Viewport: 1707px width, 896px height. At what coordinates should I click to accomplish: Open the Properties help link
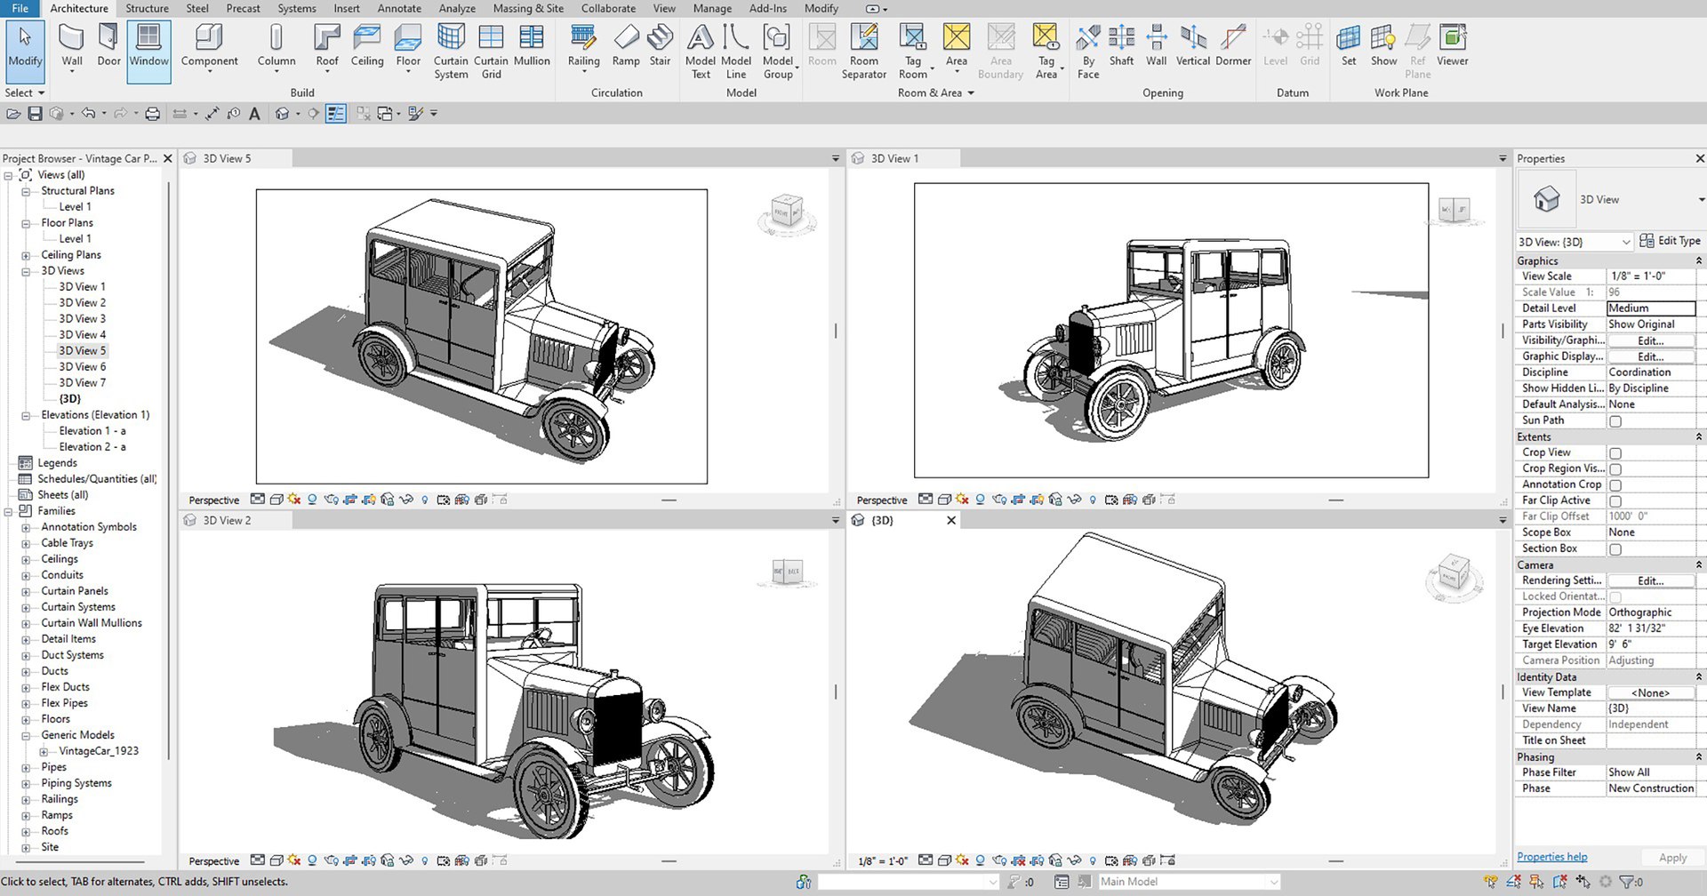tap(1551, 857)
